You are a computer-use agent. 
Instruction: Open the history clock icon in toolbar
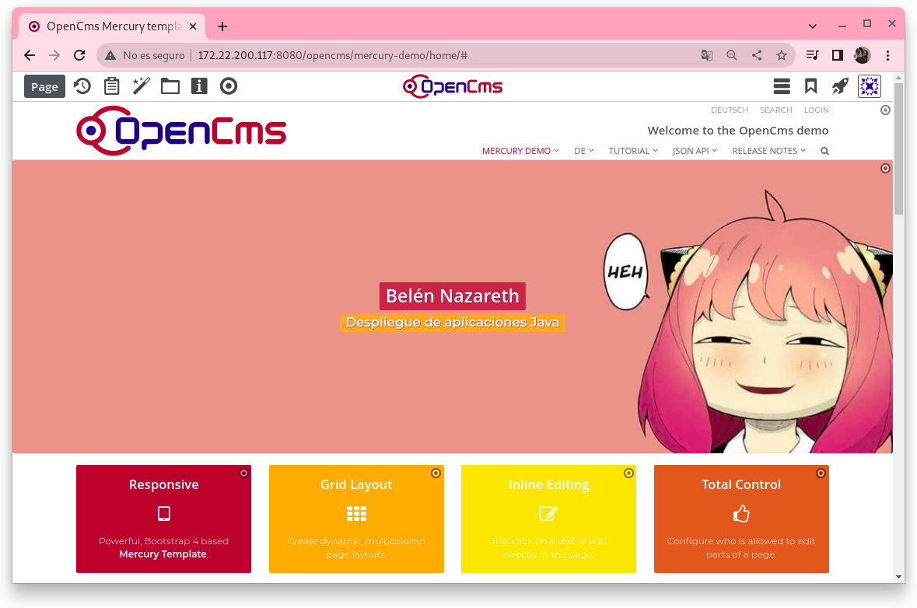pyautogui.click(x=82, y=86)
